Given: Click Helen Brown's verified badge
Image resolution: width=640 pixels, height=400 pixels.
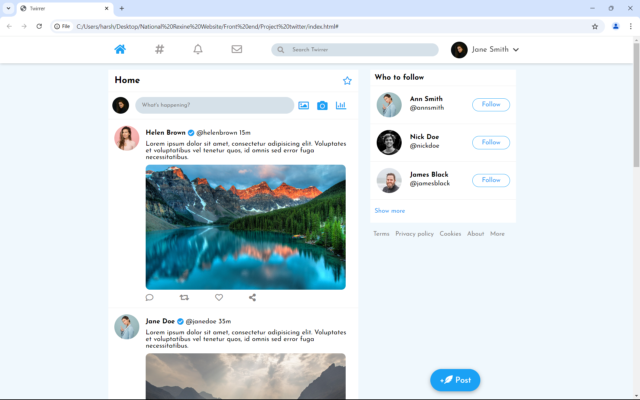Looking at the screenshot, I should (191, 133).
